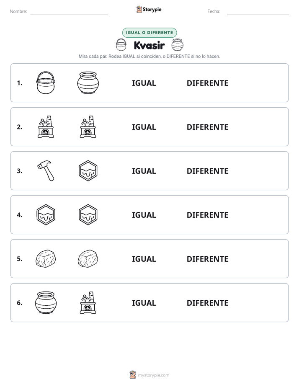Viewport: 299px width, 387px height.
Task: Click the hammer icon in row 3
Action: (46, 170)
